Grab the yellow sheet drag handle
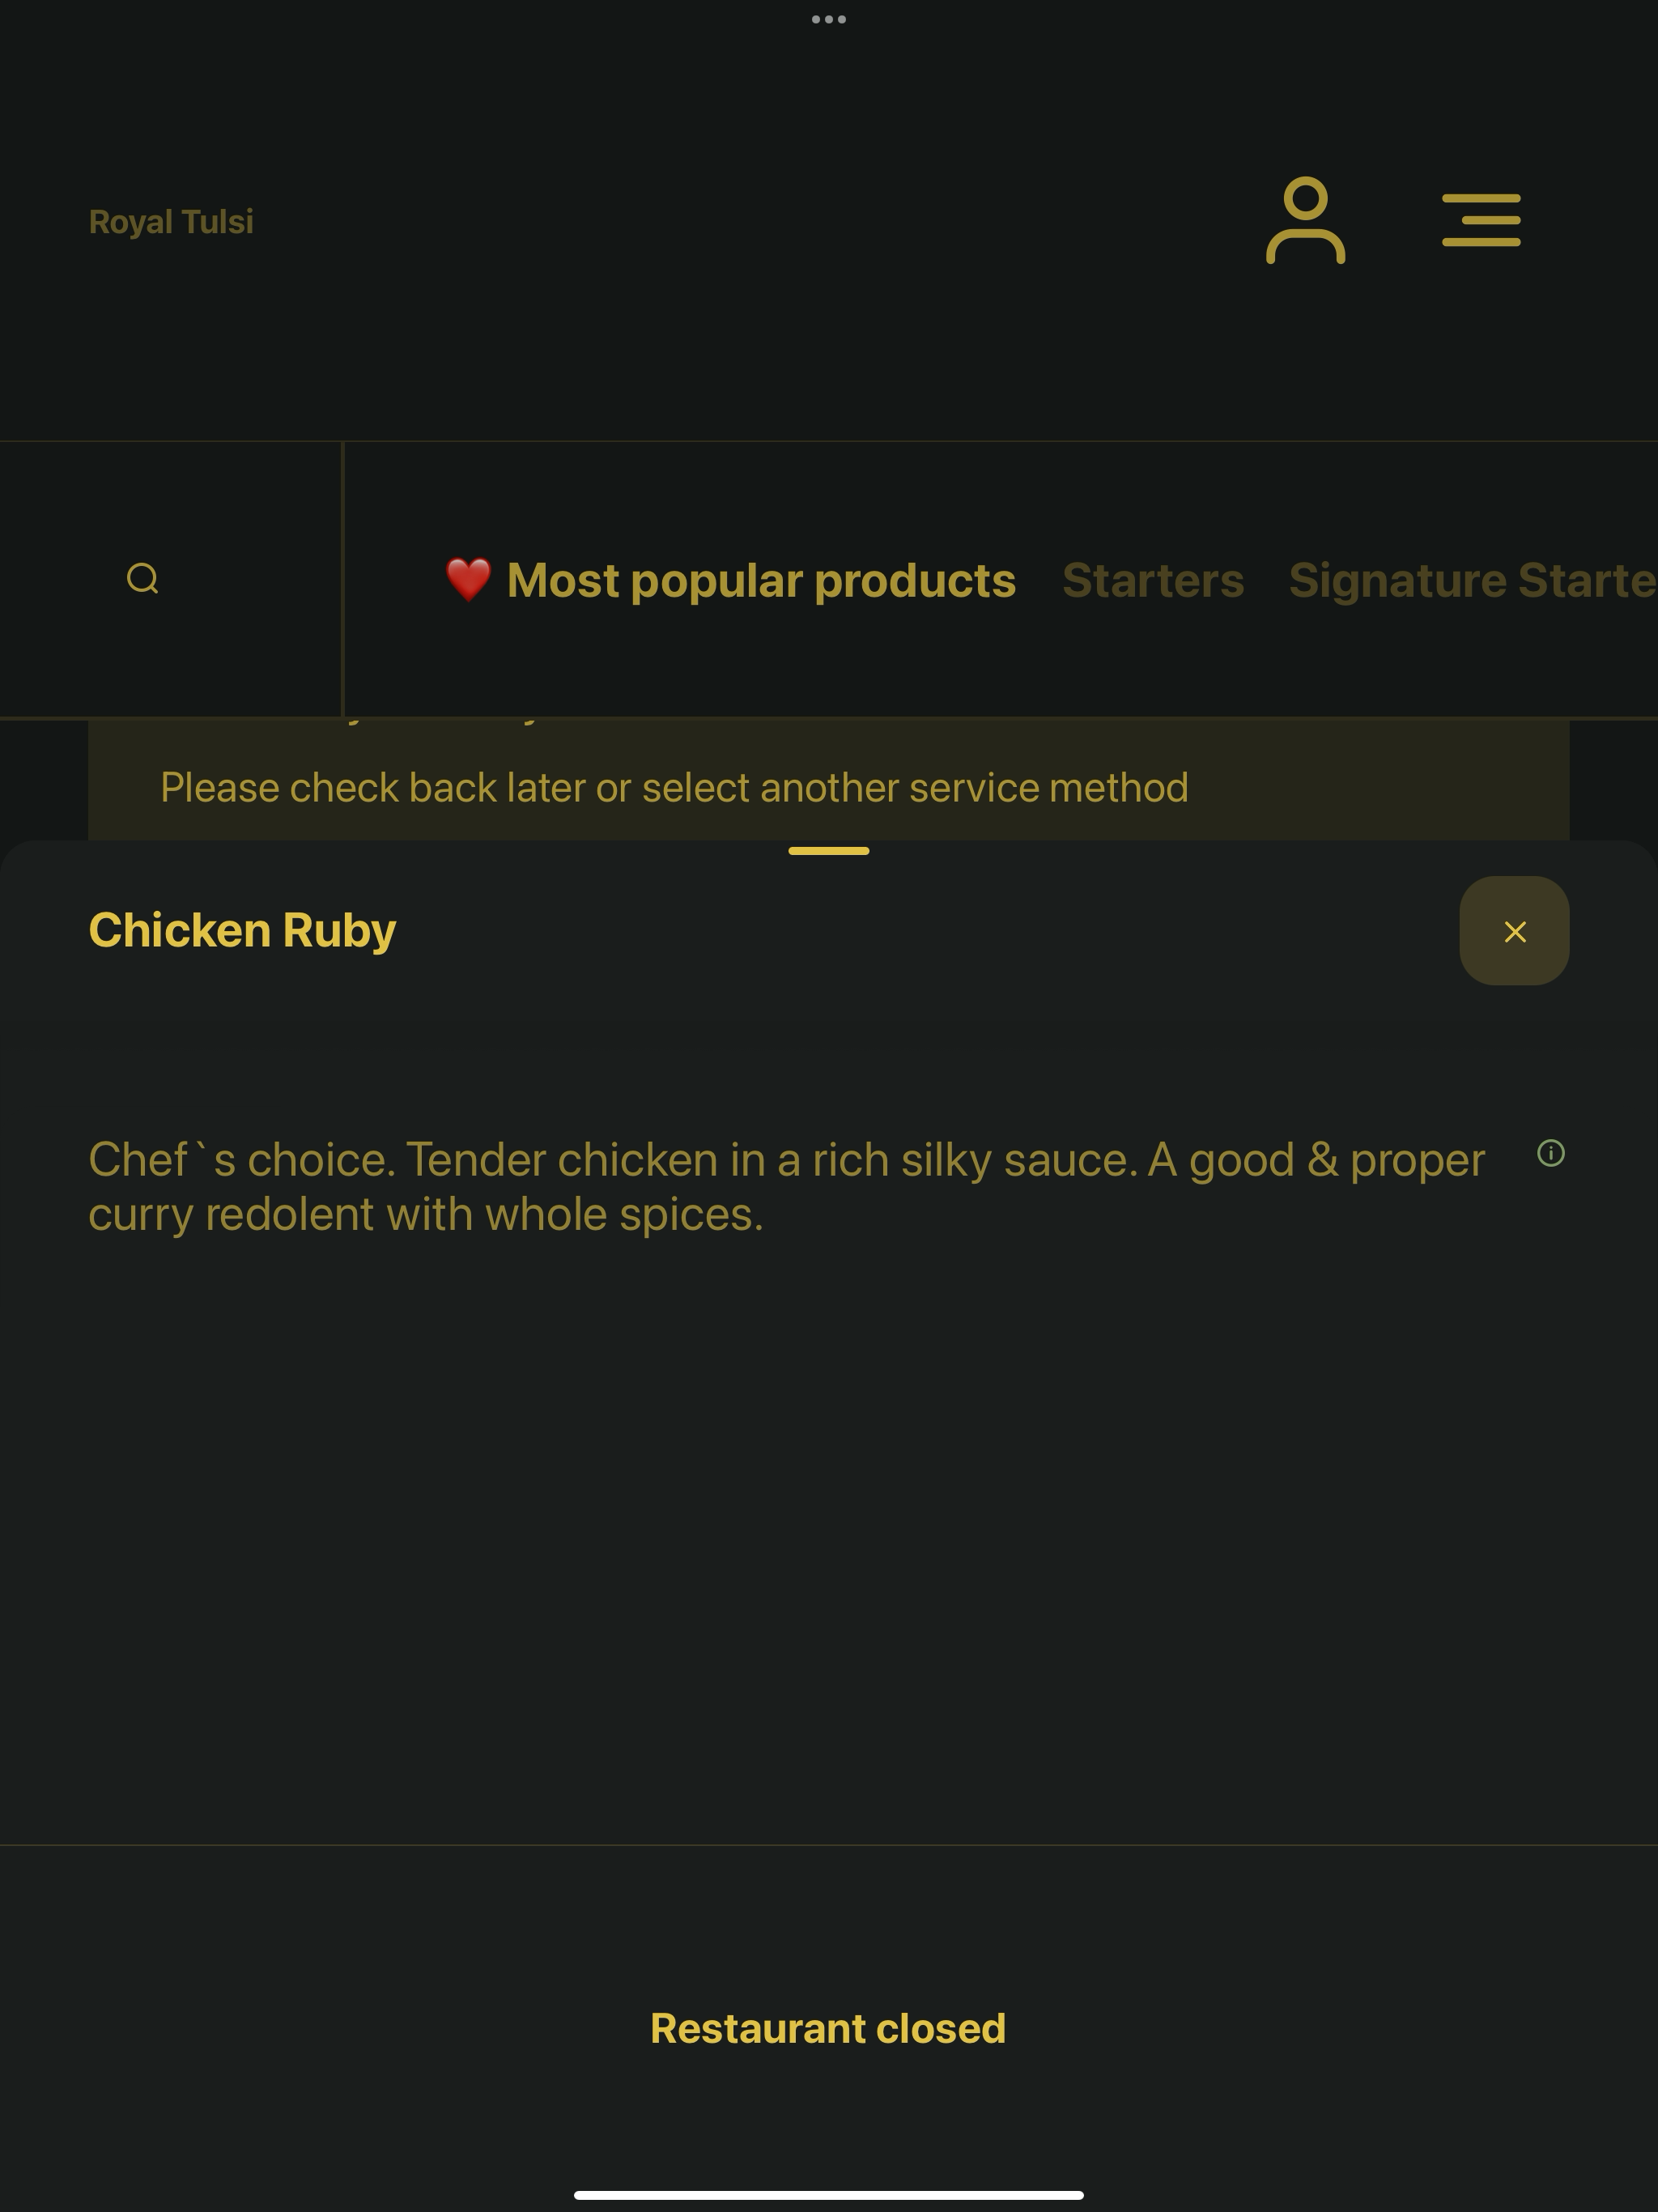Screen dimensions: 1658x2212 pos(829,851)
